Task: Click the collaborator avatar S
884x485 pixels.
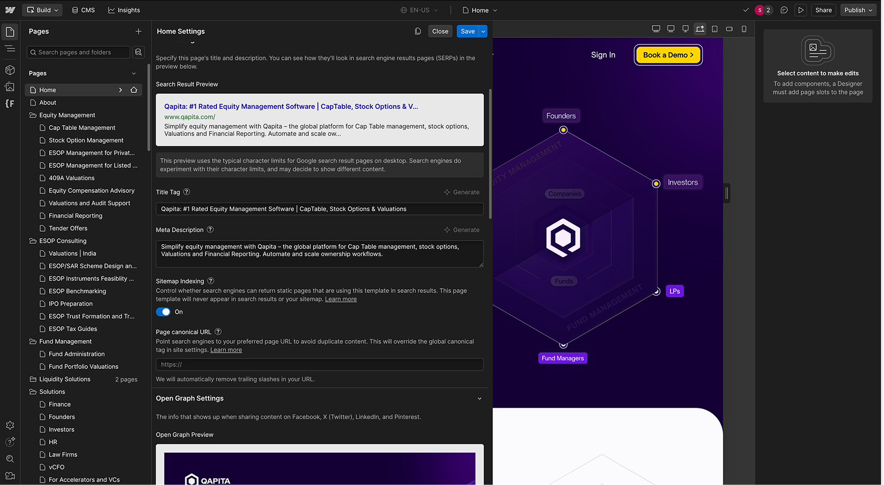Action: click(x=760, y=10)
